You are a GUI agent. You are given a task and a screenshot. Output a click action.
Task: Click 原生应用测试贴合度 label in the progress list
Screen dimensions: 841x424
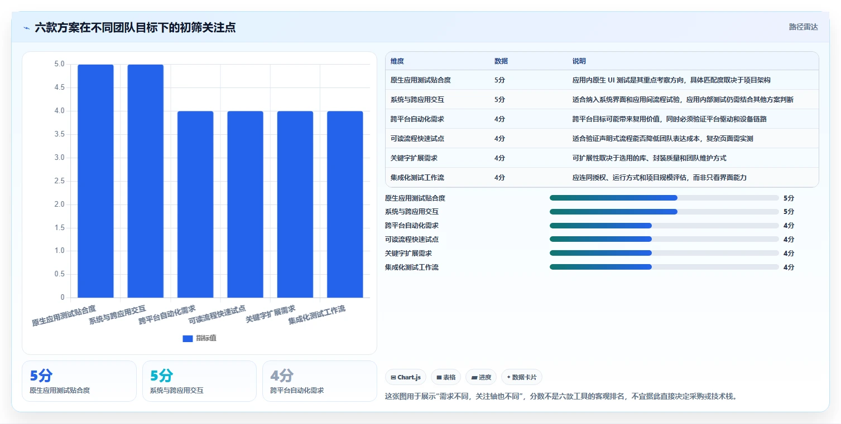415,198
